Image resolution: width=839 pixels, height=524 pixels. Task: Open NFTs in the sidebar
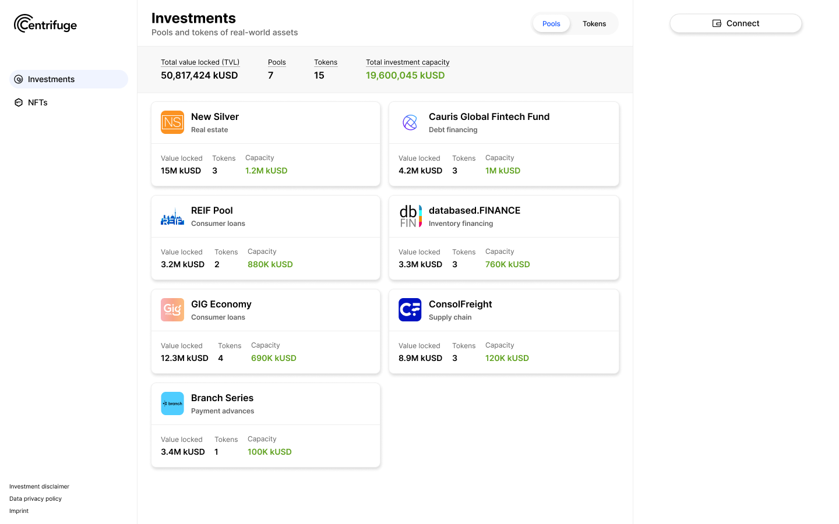pyautogui.click(x=69, y=102)
